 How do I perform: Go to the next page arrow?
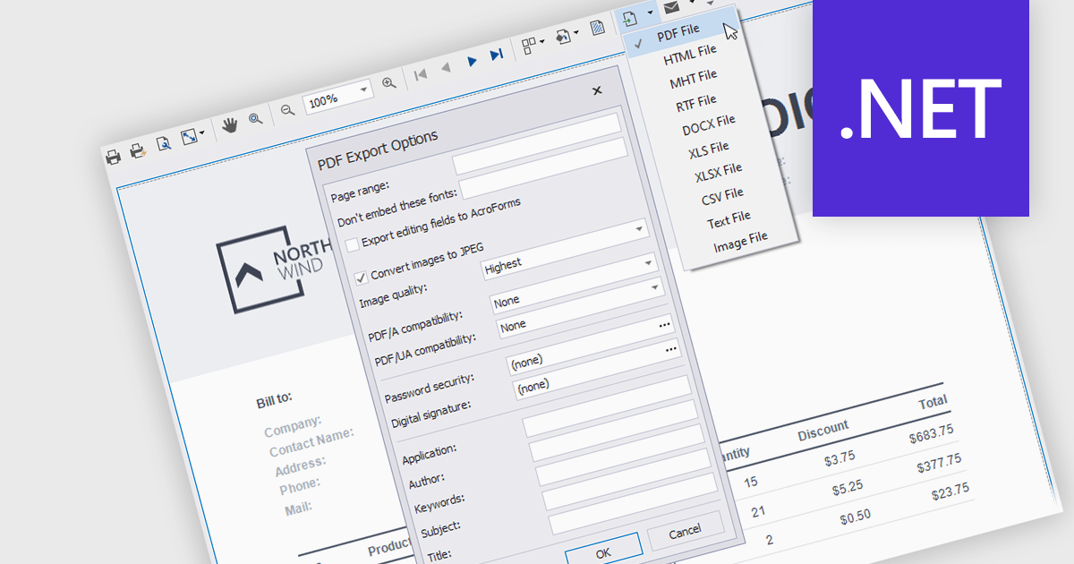pyautogui.click(x=473, y=61)
